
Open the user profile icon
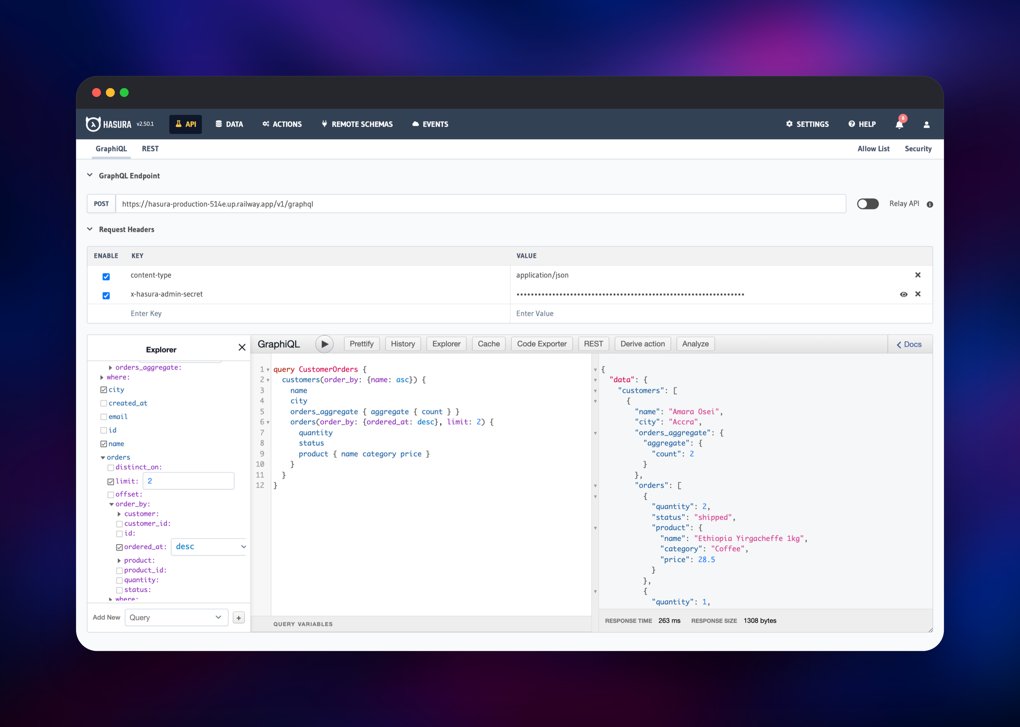tap(926, 125)
